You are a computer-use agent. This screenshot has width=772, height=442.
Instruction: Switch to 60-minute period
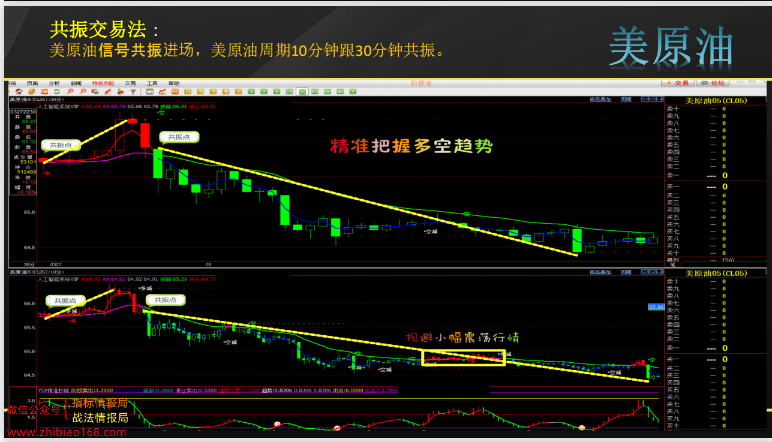click(x=316, y=92)
